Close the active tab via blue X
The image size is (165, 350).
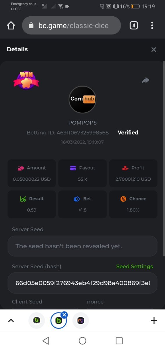point(64,315)
